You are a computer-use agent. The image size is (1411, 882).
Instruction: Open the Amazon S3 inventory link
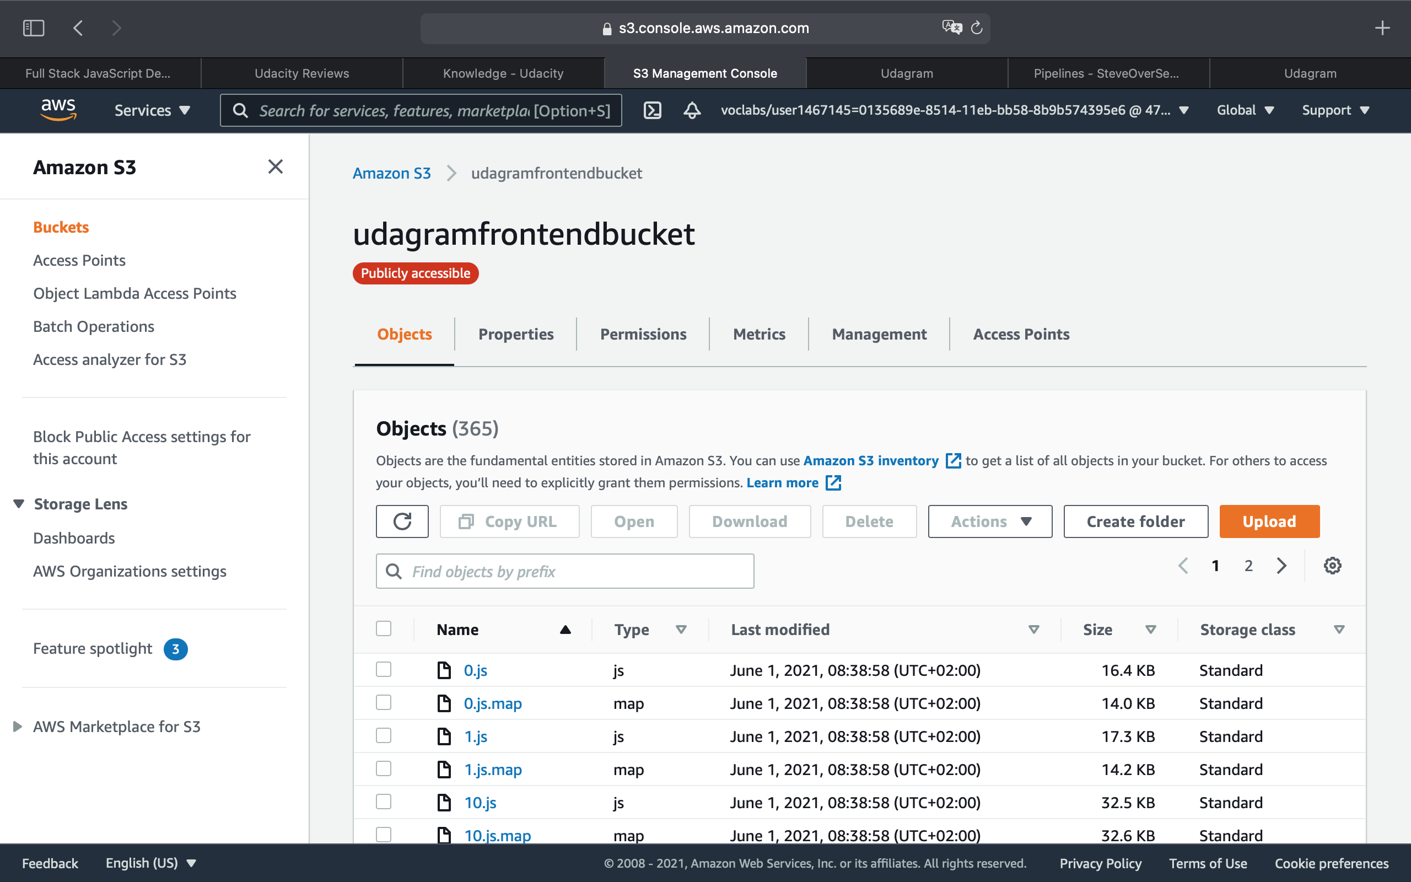click(870, 459)
